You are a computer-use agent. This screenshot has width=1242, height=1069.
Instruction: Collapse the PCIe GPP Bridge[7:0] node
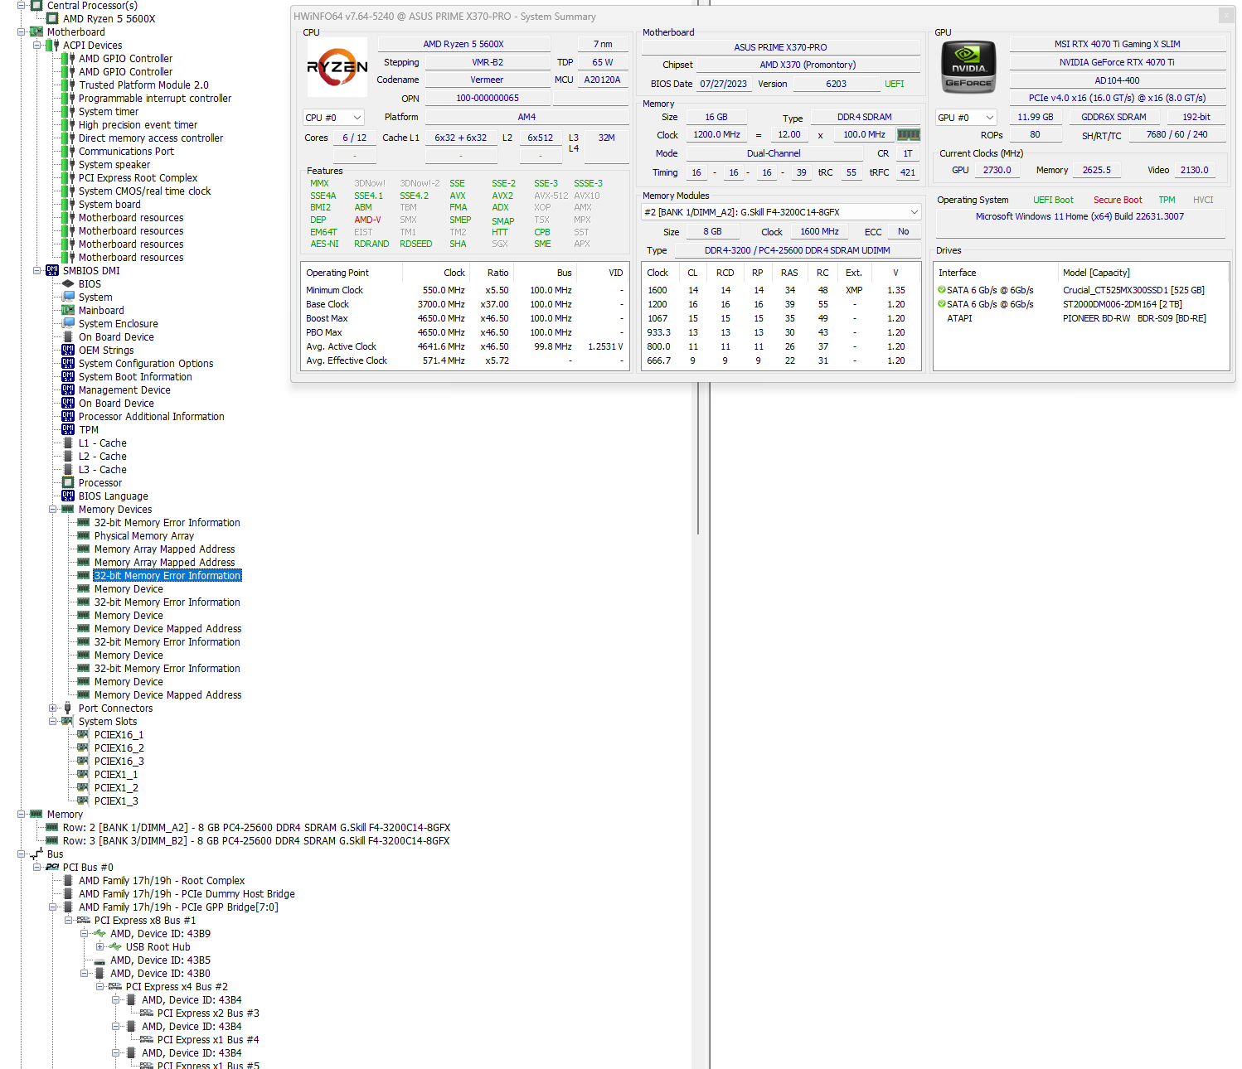[x=53, y=907]
